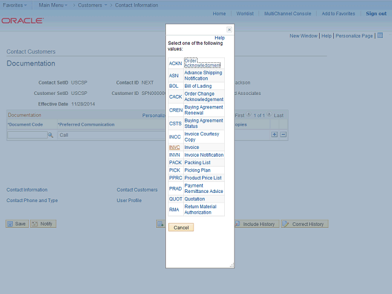Cancel the lookup dialog

[x=181, y=227]
